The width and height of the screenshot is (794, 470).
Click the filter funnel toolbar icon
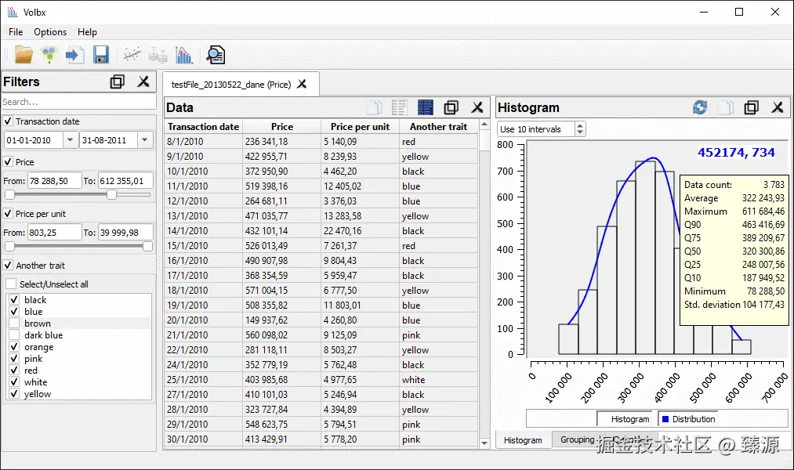pyautogui.click(x=49, y=55)
